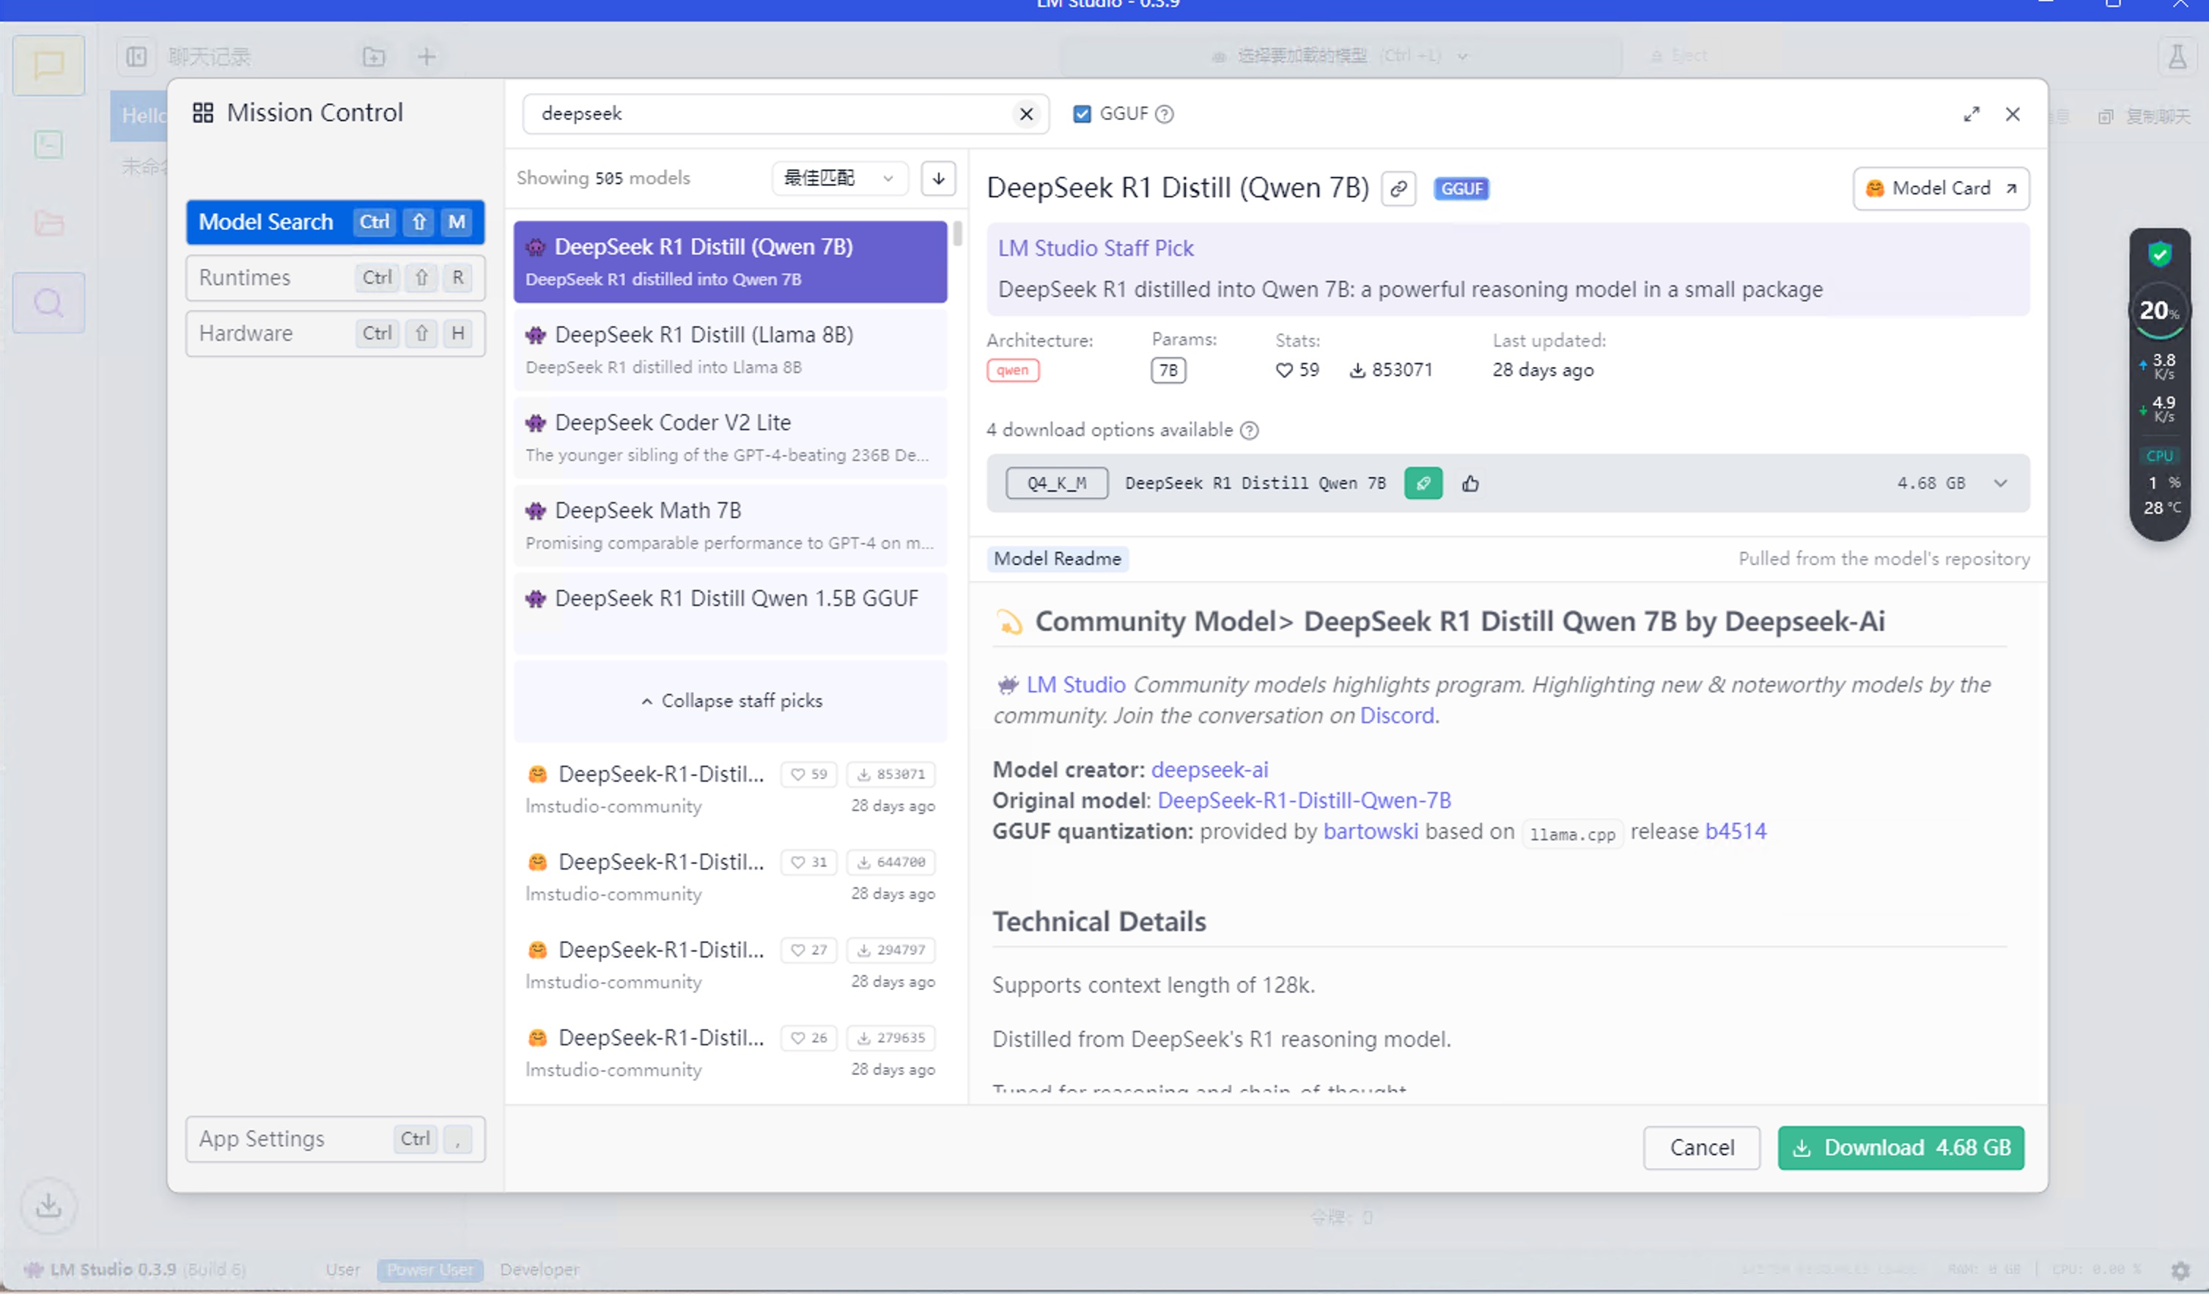Click the GGUF badge next to title

[1461, 188]
